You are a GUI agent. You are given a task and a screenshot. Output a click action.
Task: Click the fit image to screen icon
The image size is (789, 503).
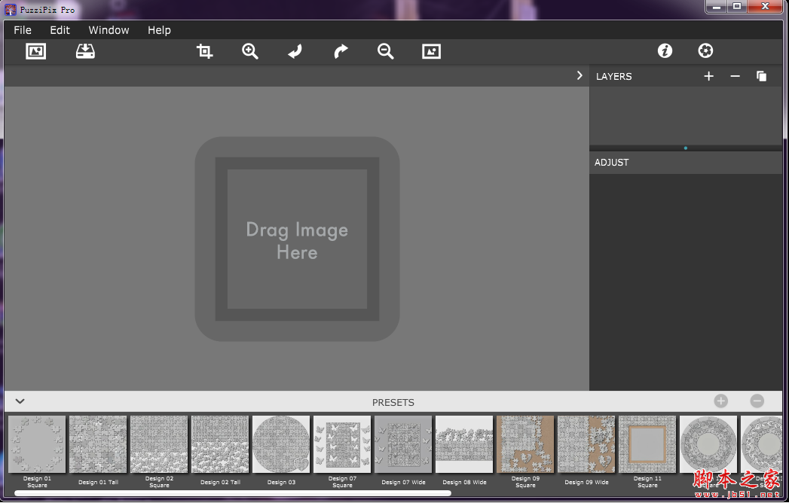pyautogui.click(x=431, y=51)
